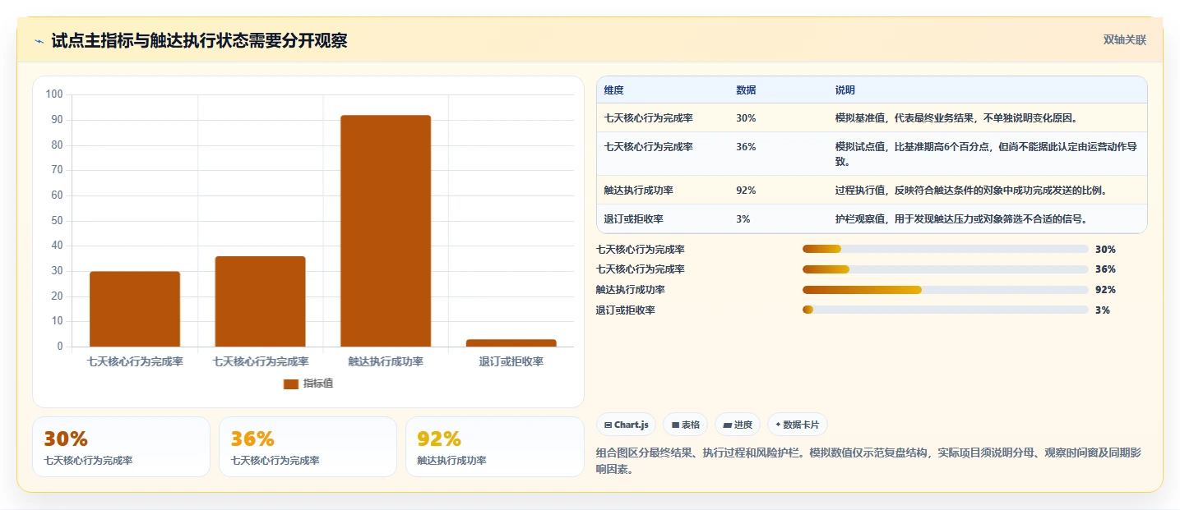Click the 100 tick on the y-axis
The height and width of the screenshot is (510, 1180).
(54, 94)
